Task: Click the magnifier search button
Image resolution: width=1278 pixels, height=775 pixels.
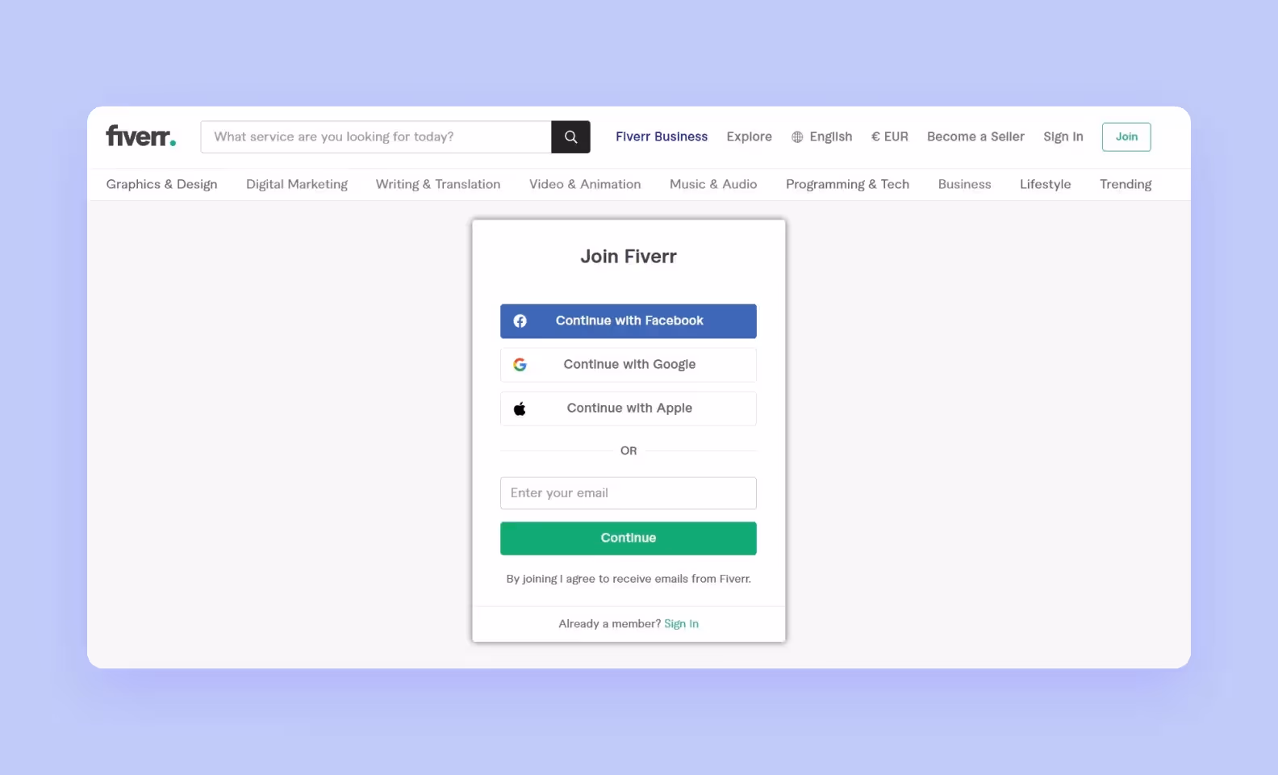Action: [570, 137]
